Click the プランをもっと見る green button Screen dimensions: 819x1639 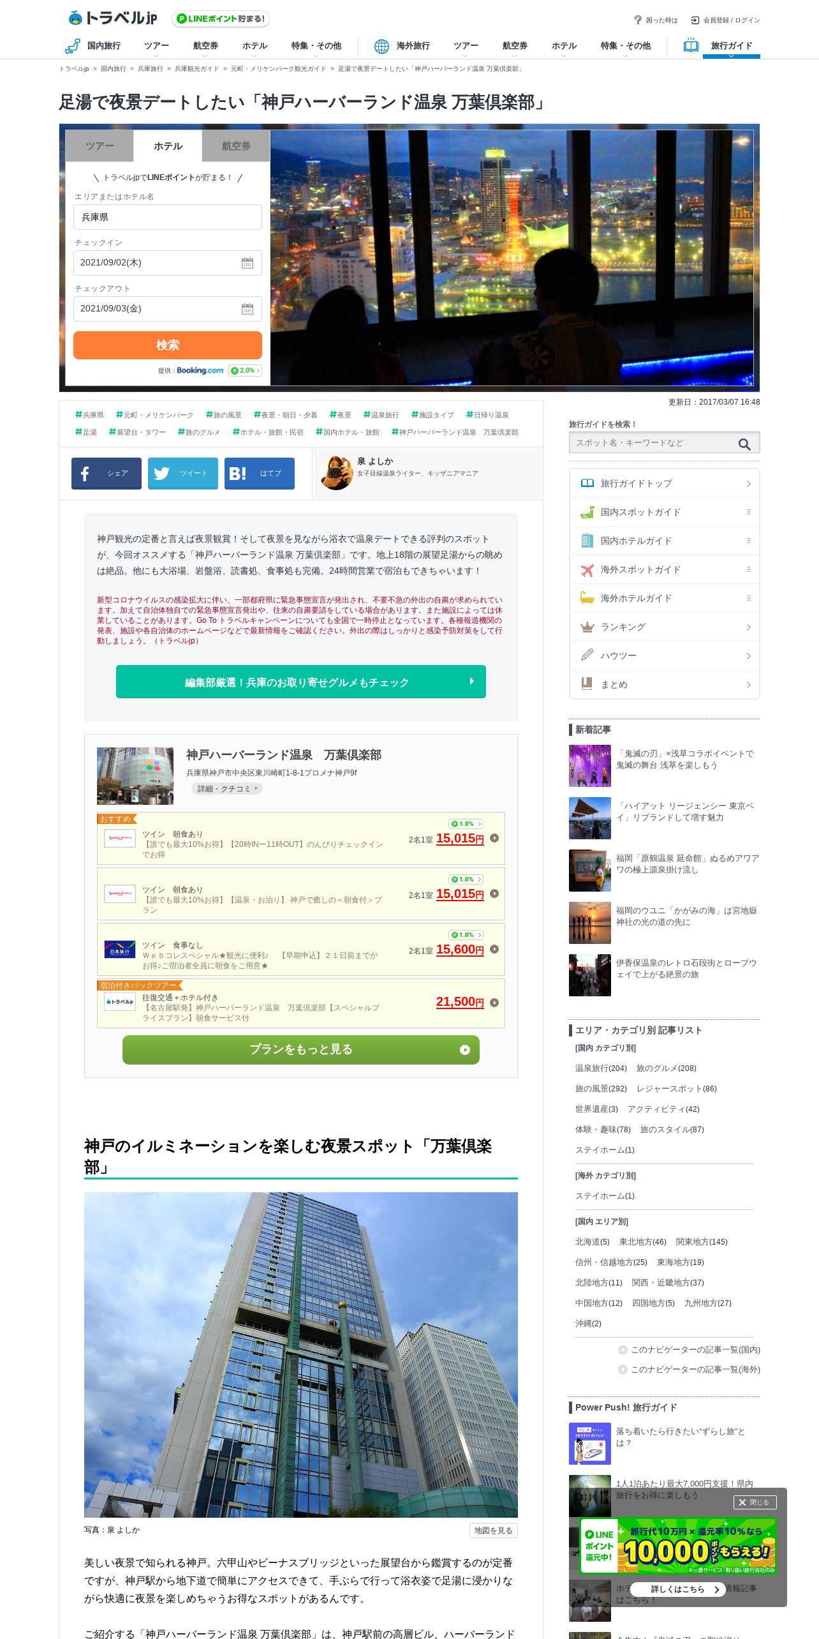(x=301, y=1050)
